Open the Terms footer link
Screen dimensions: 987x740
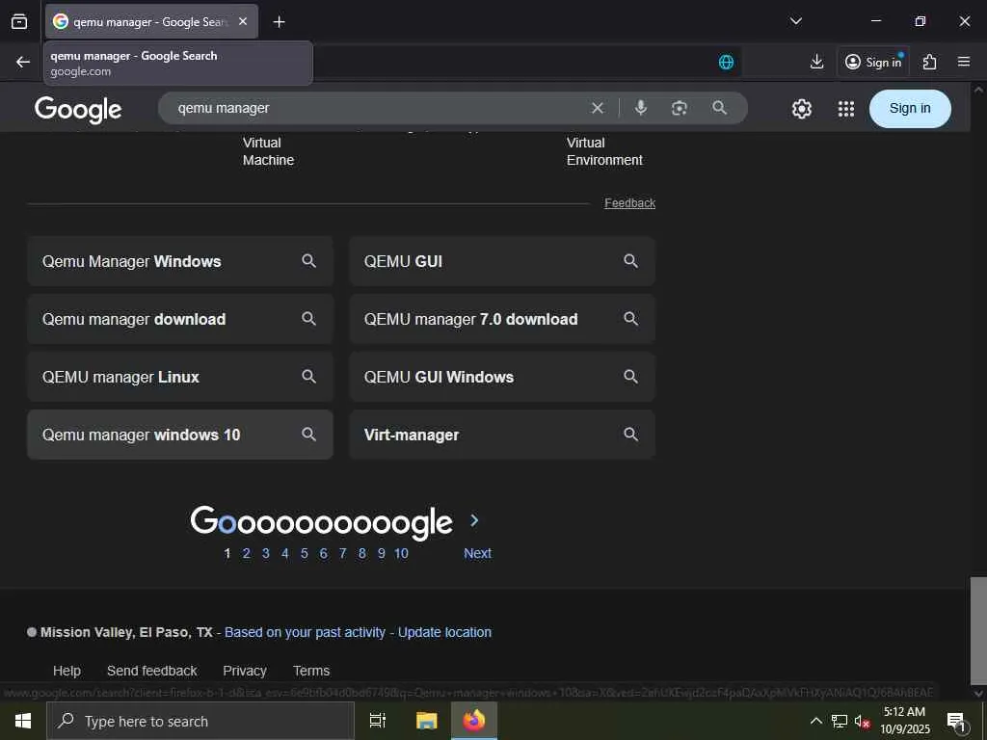[x=311, y=671]
